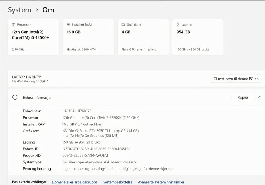Open the Prosessor i5-12500H card

click(33, 37)
